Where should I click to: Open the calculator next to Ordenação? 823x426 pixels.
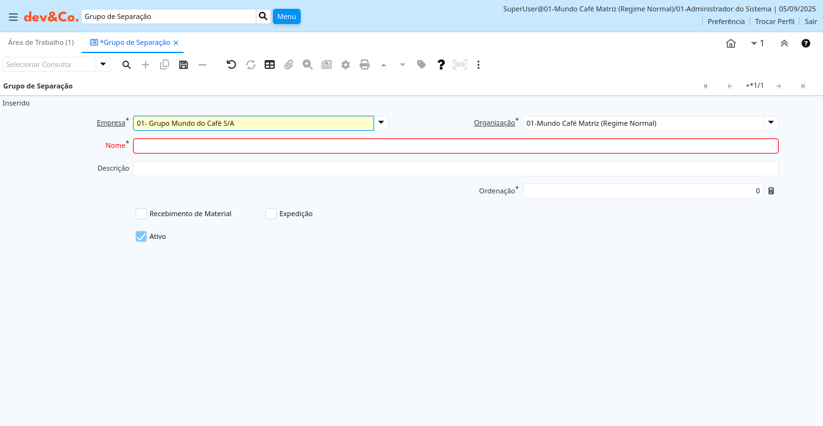771,191
